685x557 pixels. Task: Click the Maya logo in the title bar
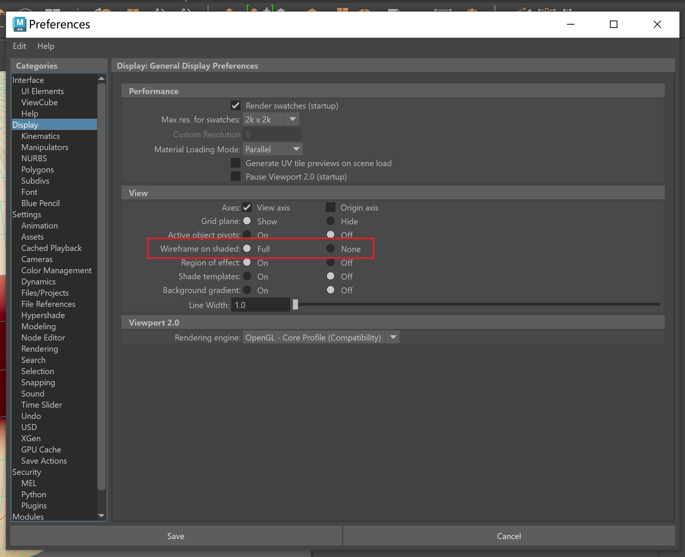(19, 24)
